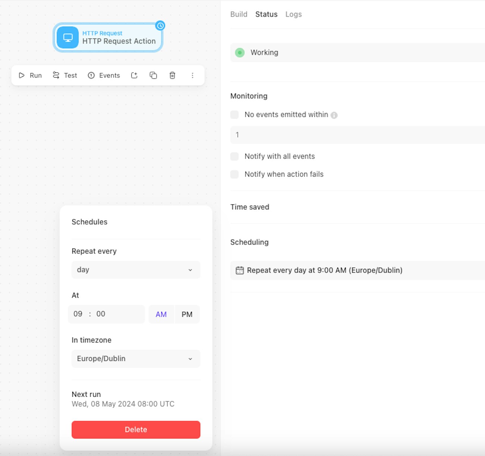Switch to the Build tab

coord(239,14)
